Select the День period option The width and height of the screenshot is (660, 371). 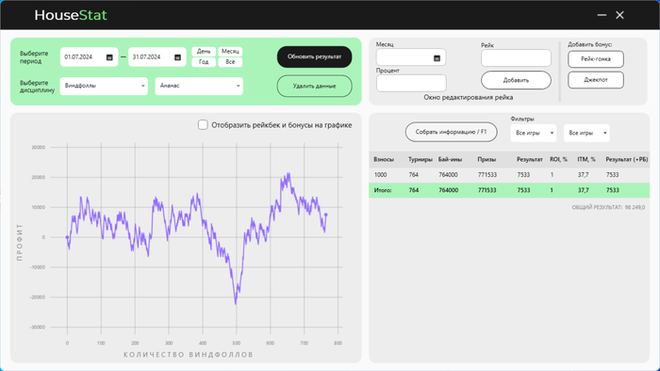coord(204,51)
